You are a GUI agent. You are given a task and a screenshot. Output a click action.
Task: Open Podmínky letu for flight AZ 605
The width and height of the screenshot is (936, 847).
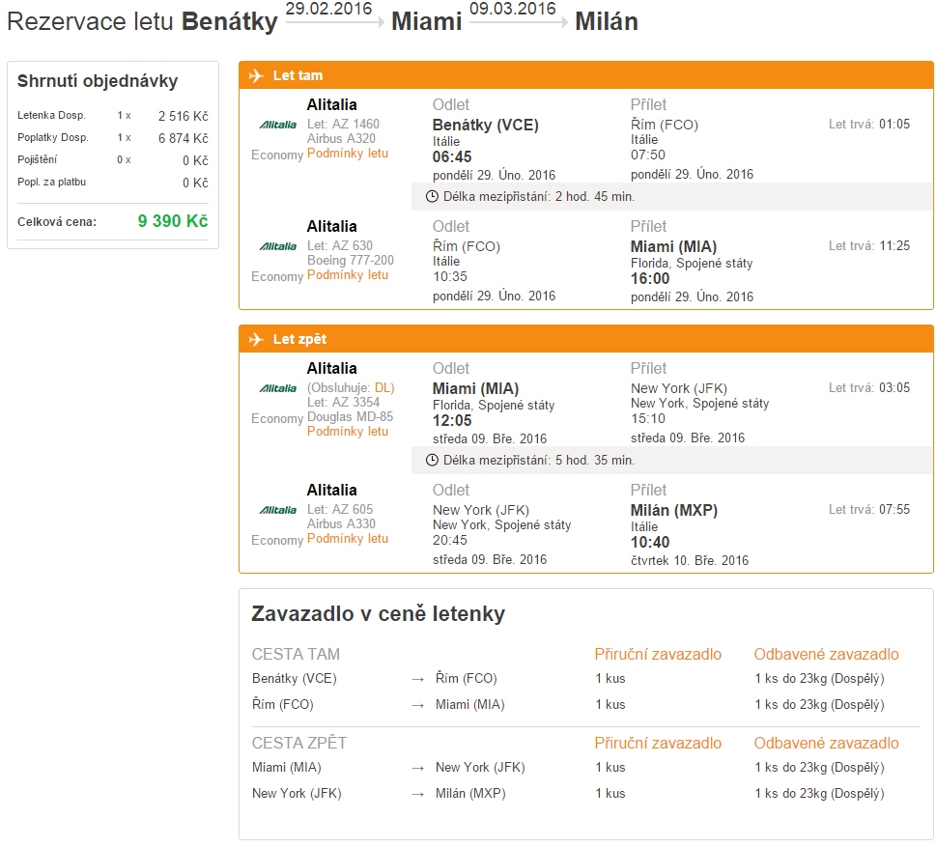(x=348, y=539)
